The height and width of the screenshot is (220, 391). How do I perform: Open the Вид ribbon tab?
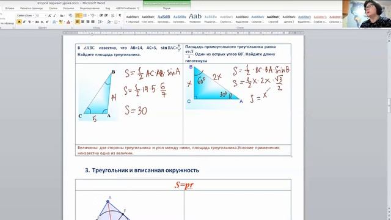(108, 8)
